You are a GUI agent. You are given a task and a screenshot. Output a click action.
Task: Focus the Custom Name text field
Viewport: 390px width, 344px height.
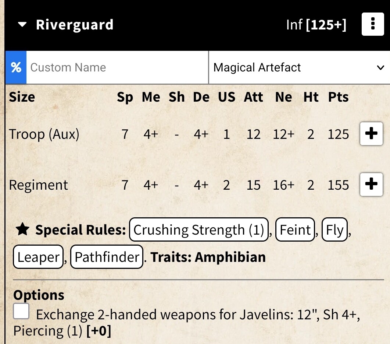pos(118,67)
